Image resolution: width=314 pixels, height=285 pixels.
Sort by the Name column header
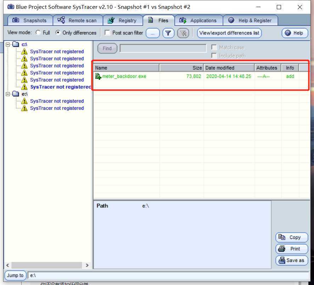click(x=127, y=68)
